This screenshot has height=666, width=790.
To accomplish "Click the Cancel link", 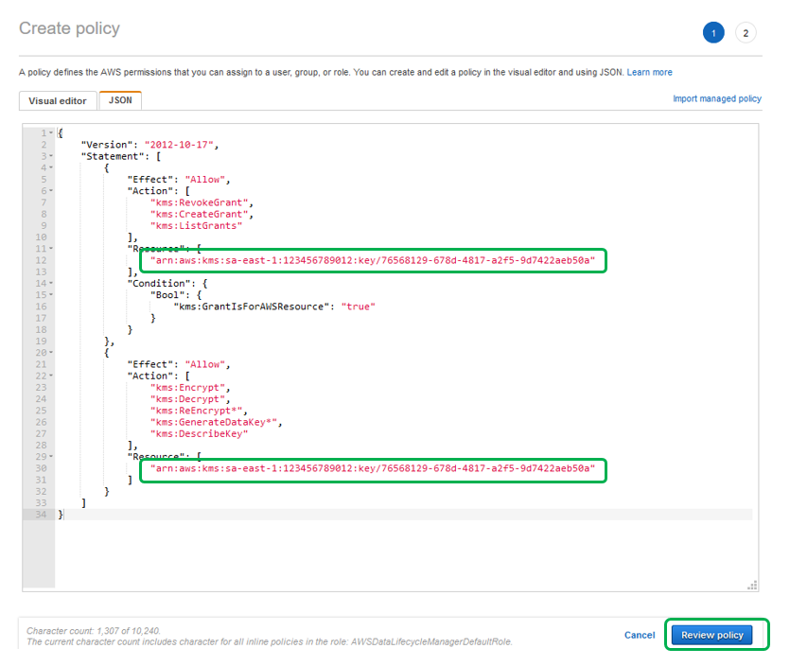I will pyautogui.click(x=640, y=635).
